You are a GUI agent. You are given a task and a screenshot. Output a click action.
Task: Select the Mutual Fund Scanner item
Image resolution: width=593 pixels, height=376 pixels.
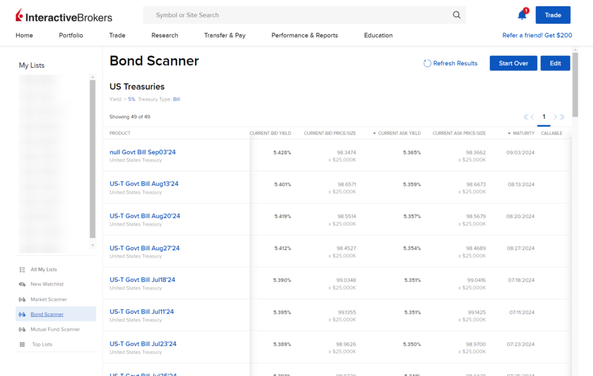pos(55,330)
